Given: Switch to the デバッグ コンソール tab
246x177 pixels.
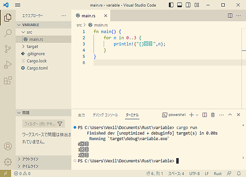Looking at the screenshot, I should point(105,115).
